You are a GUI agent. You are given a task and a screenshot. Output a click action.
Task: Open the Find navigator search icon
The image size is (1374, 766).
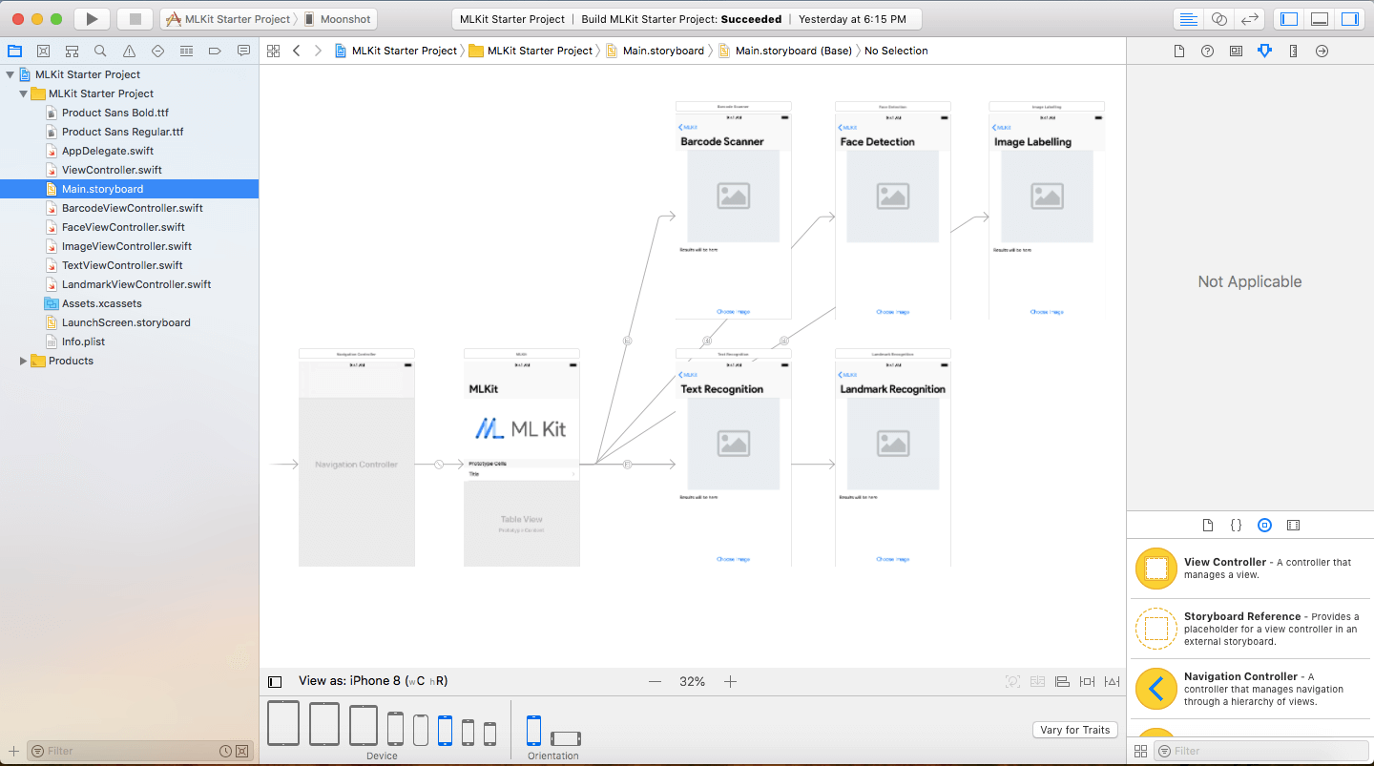tap(100, 51)
